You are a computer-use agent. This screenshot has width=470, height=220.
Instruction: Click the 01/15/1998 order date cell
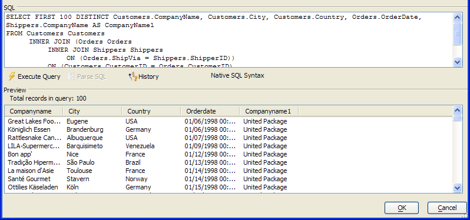coord(210,188)
